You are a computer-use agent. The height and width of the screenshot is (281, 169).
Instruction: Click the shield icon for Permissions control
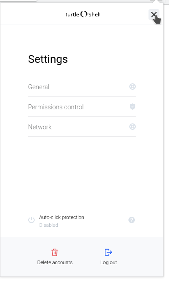(133, 107)
